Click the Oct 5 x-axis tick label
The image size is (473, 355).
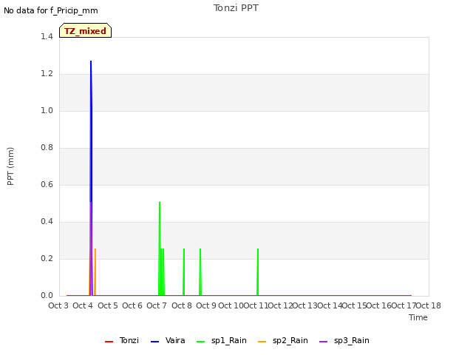pos(108,305)
